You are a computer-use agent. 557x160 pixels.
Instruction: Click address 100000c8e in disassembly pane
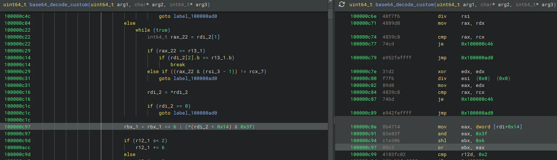(x=363, y=127)
